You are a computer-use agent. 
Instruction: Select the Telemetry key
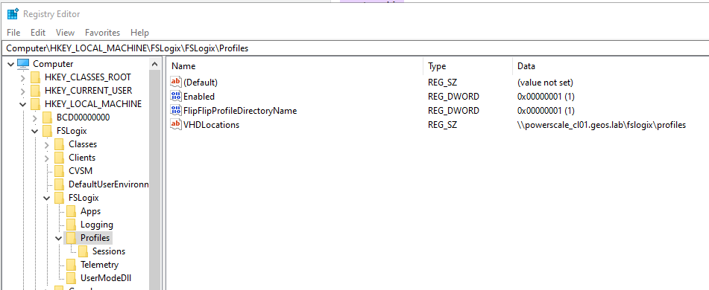[x=99, y=265]
